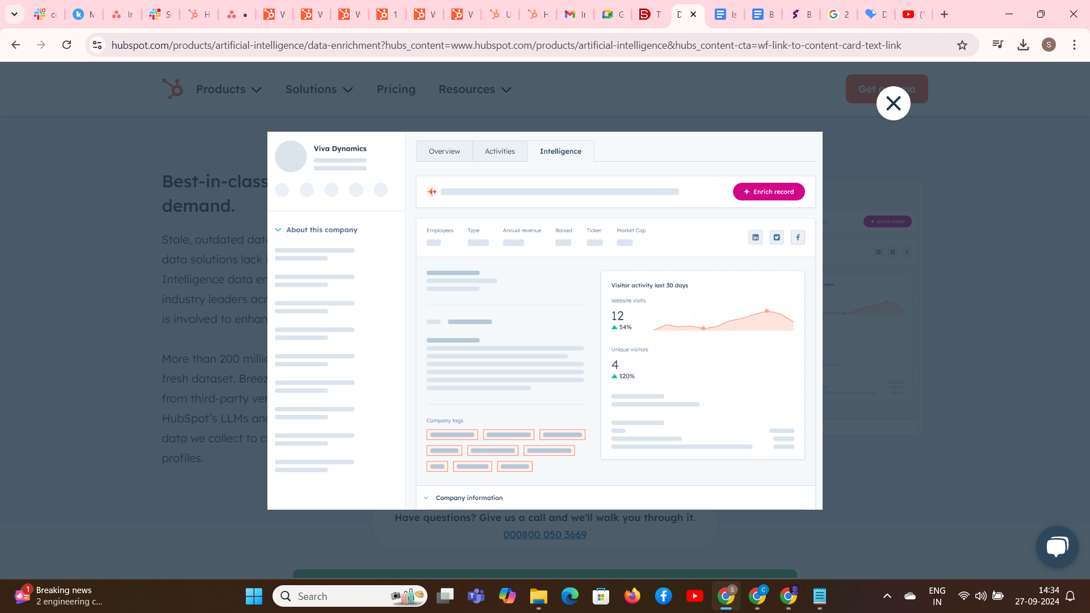This screenshot has height=613, width=1090.
Task: Switch to the Intelligence tab
Action: [561, 151]
